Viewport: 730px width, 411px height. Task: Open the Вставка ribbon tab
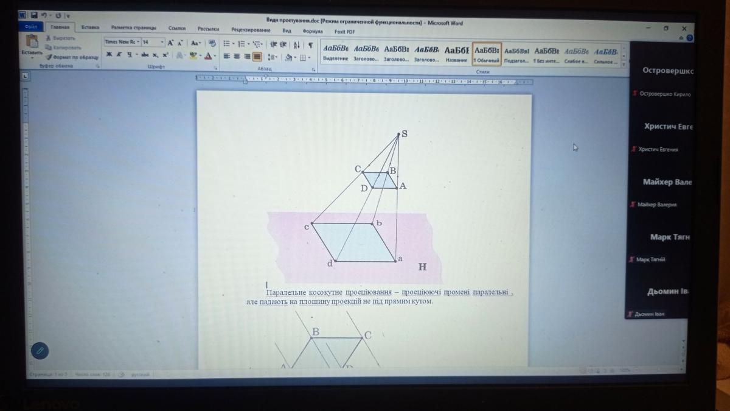90,27
